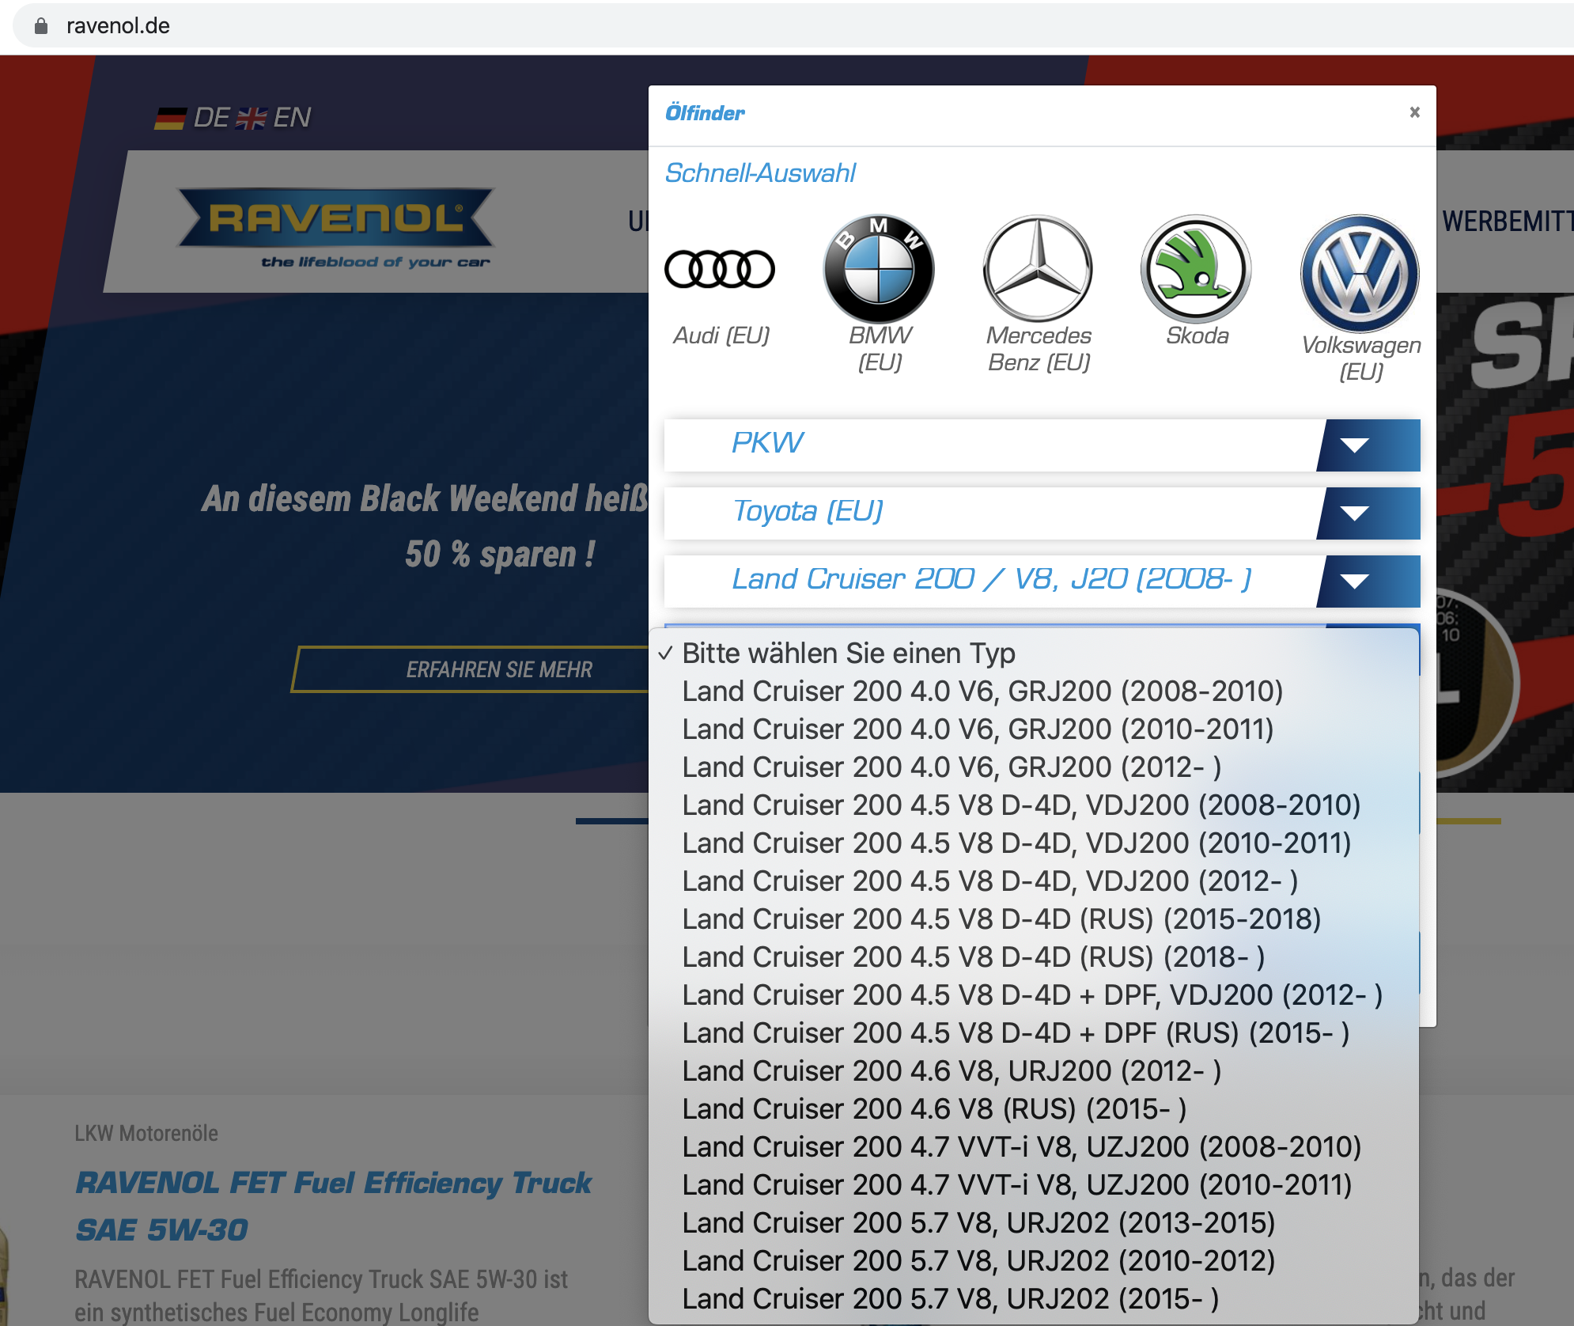Select 4.5 V8 D-4D (RUS) (2015-2018)

(1033, 919)
